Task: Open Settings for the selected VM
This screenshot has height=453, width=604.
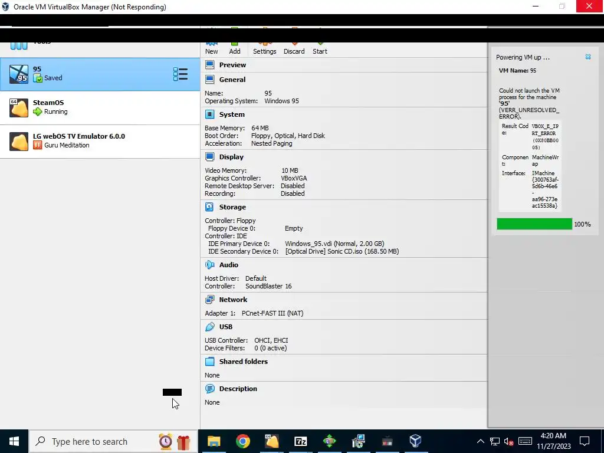Action: [264, 48]
